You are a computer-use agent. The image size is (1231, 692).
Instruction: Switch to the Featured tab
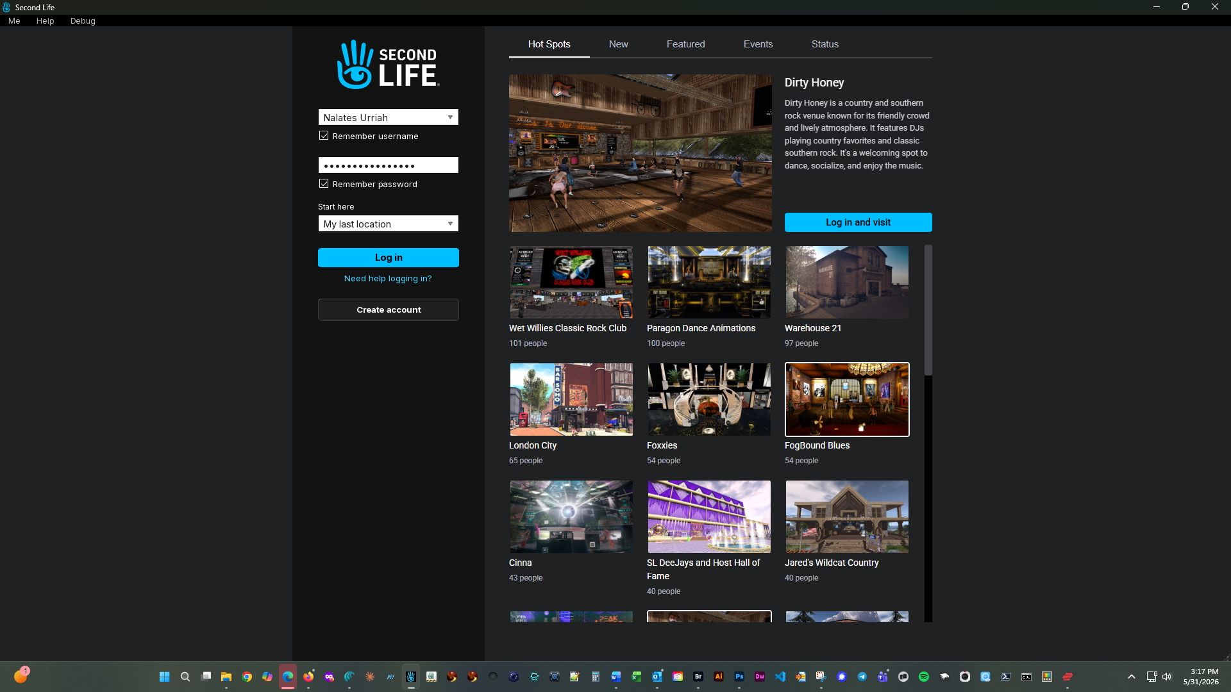tap(686, 44)
